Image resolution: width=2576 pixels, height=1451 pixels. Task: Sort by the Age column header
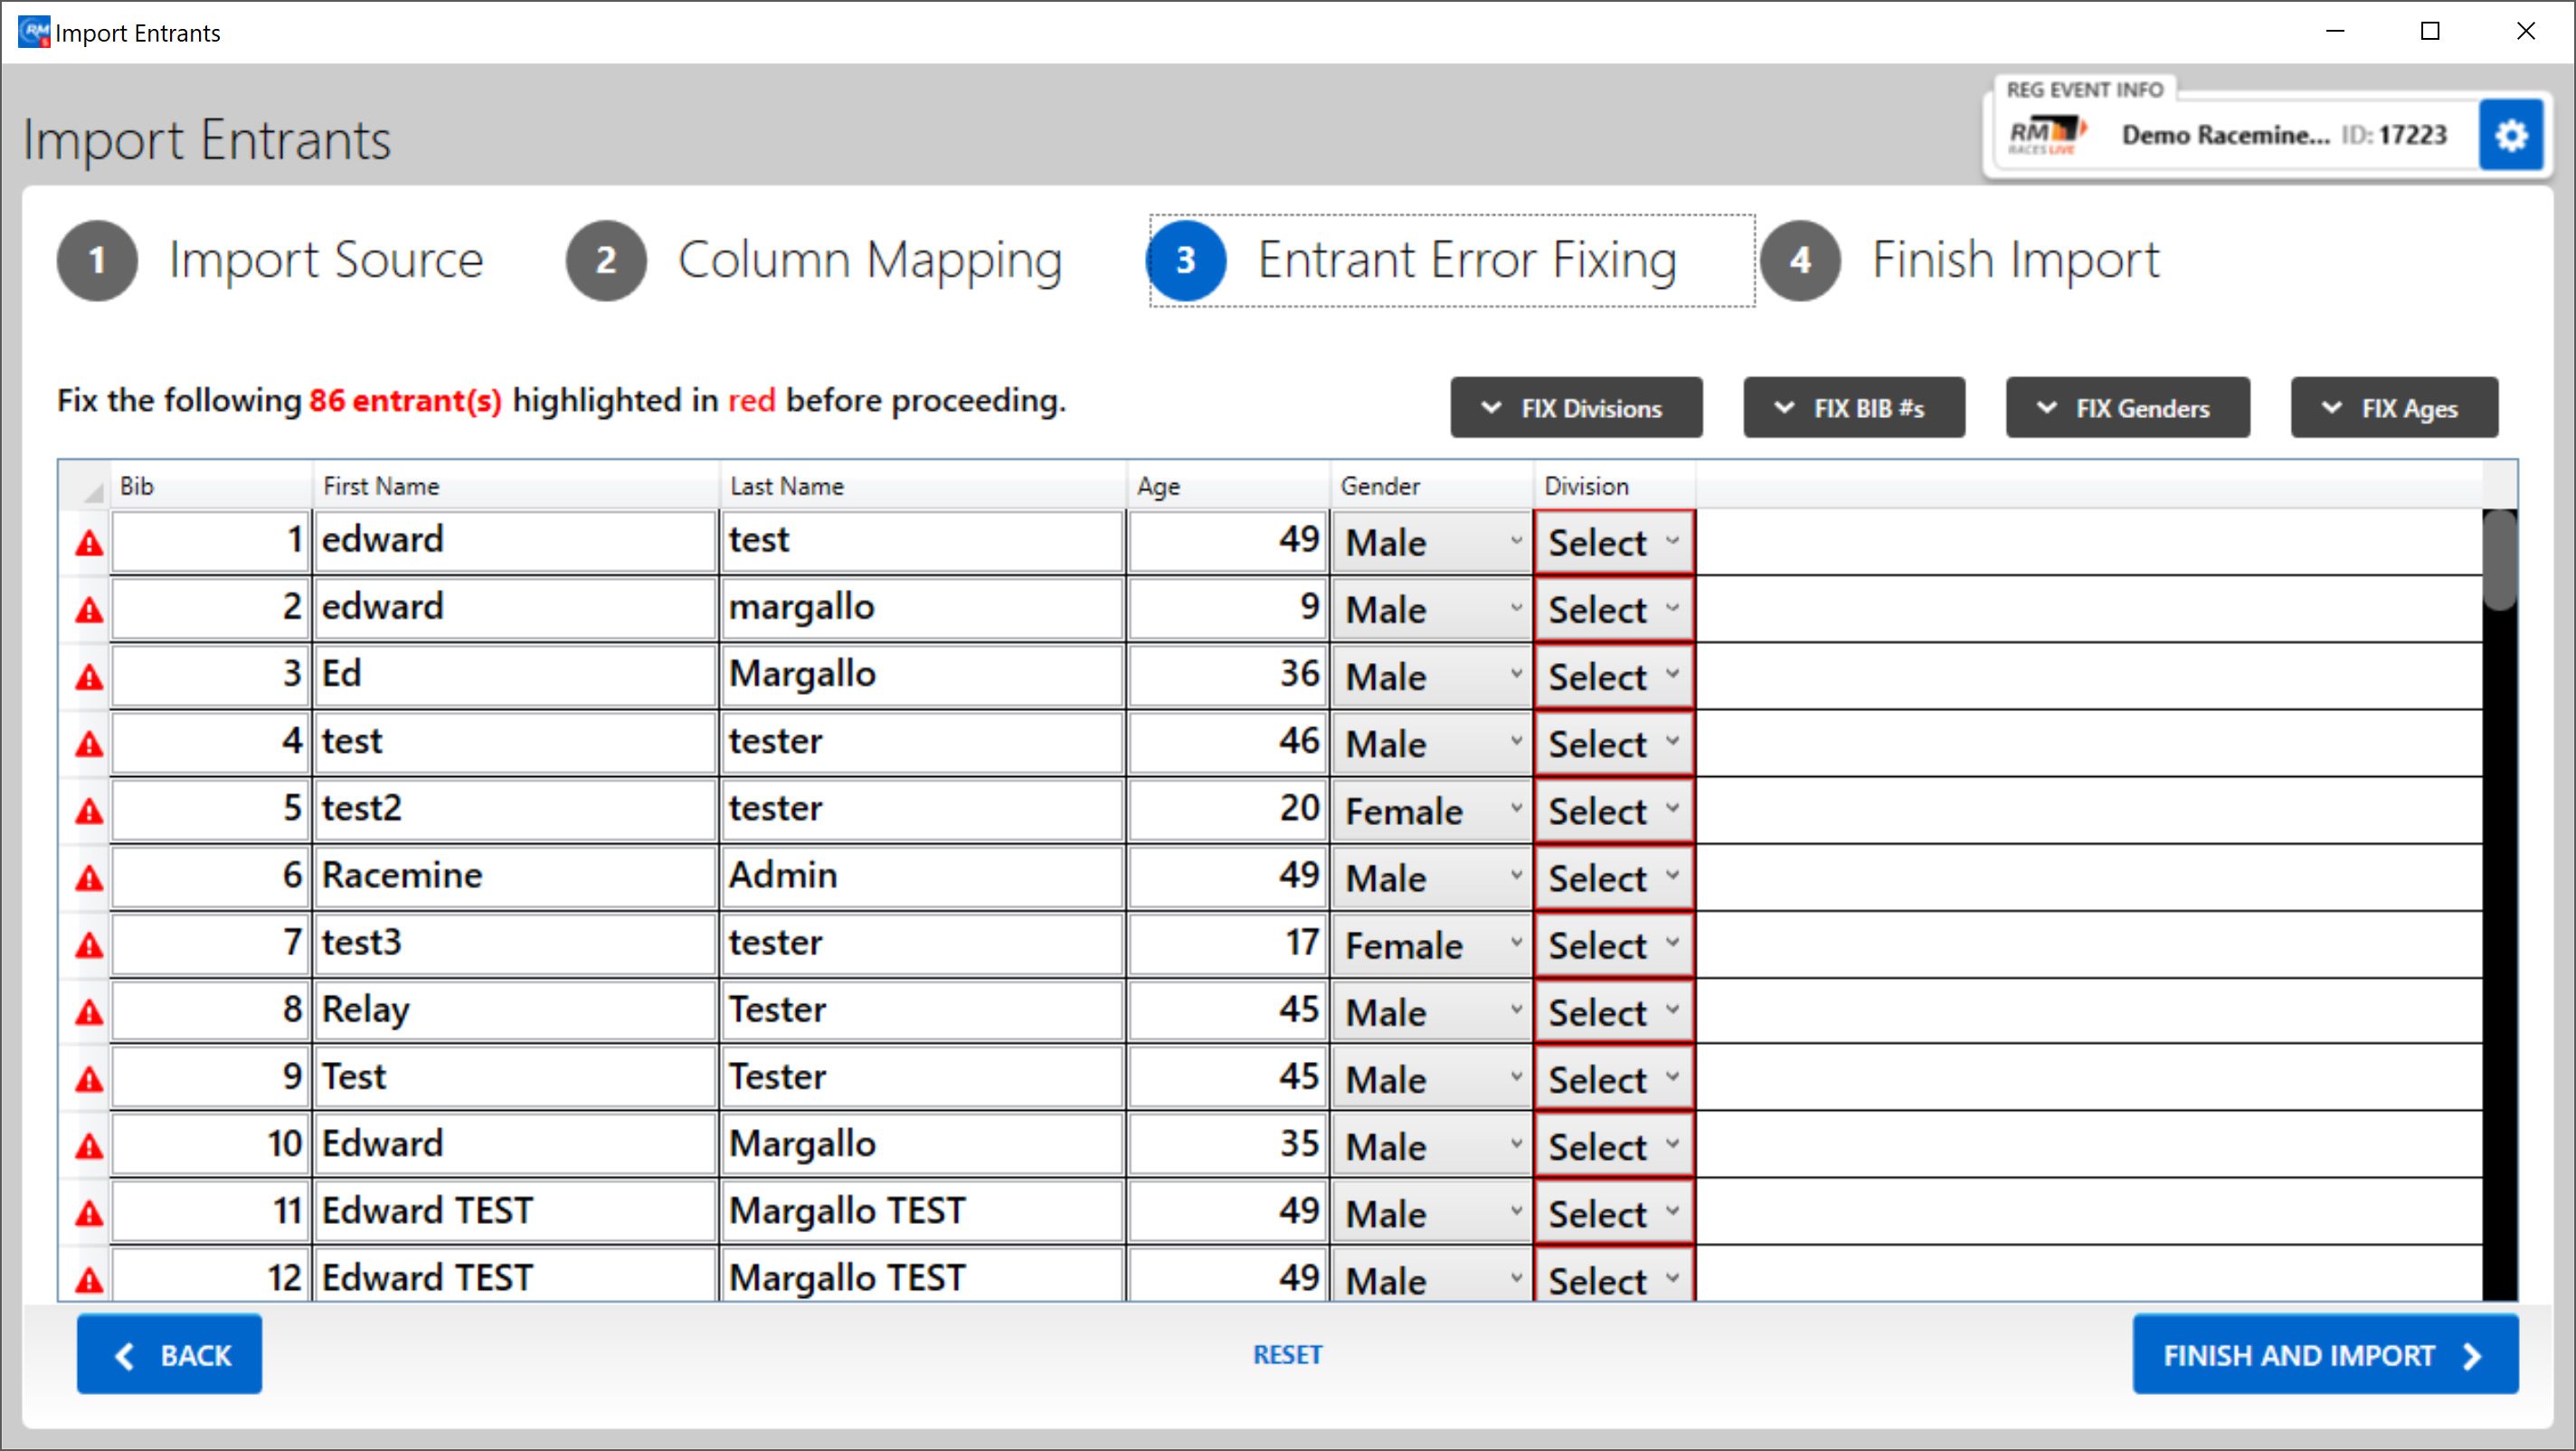1229,486
